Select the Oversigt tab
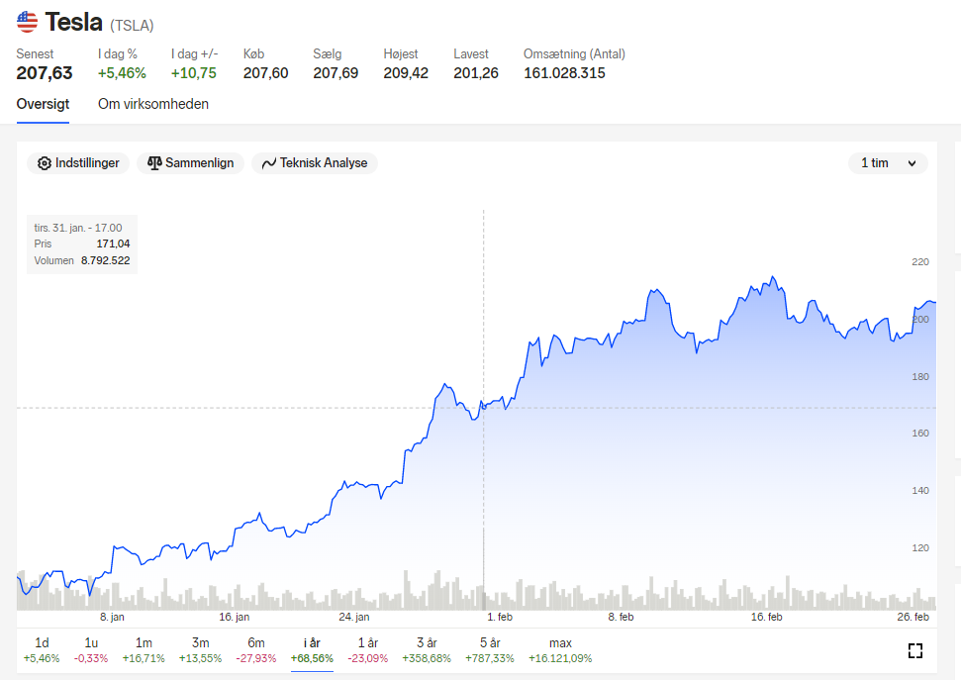Image resolution: width=961 pixels, height=680 pixels. (43, 104)
